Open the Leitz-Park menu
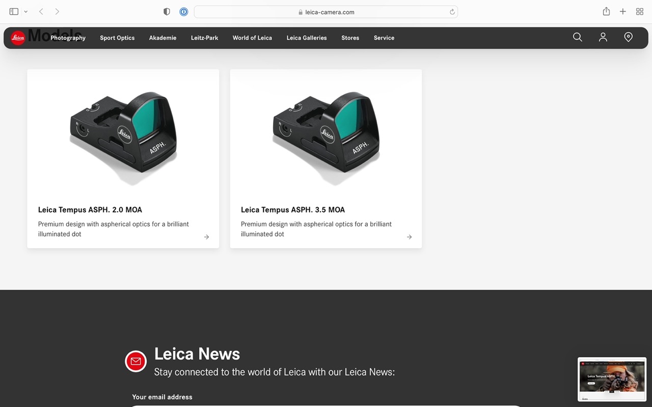This screenshot has height=407, width=652. (x=204, y=38)
